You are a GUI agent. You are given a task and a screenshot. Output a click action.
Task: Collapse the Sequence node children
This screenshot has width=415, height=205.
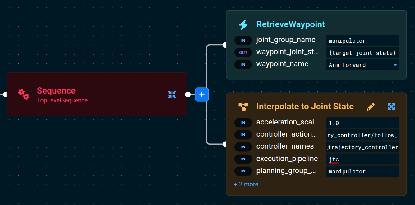point(172,94)
